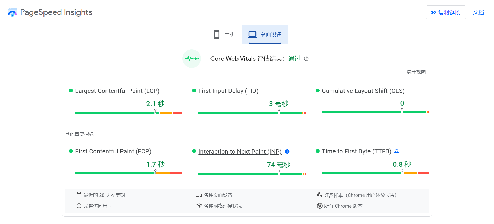The height and width of the screenshot is (224, 494).
Task: Click the 其他重要指标 section heading
Action: click(79, 134)
